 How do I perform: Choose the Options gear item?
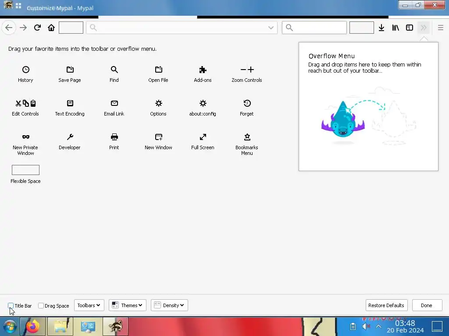[158, 108]
